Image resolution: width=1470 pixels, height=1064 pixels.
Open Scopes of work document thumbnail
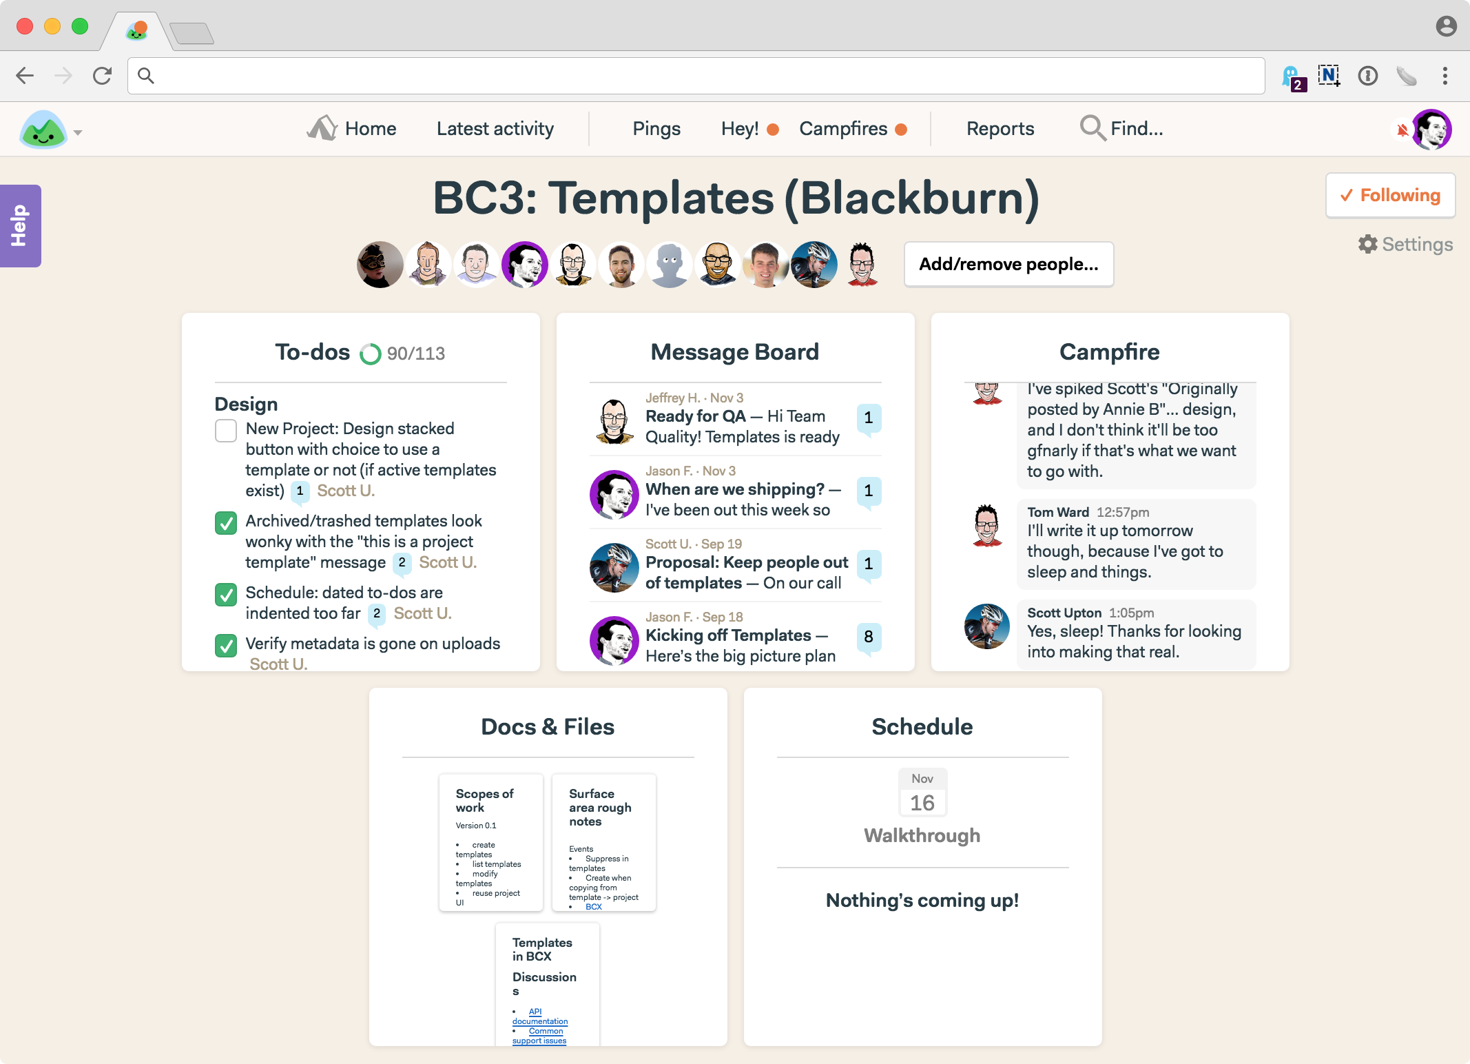click(491, 842)
